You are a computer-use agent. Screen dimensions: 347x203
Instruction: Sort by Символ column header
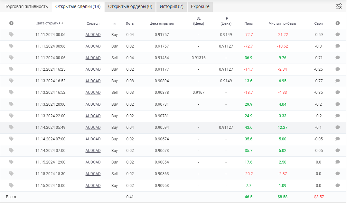pos(93,23)
